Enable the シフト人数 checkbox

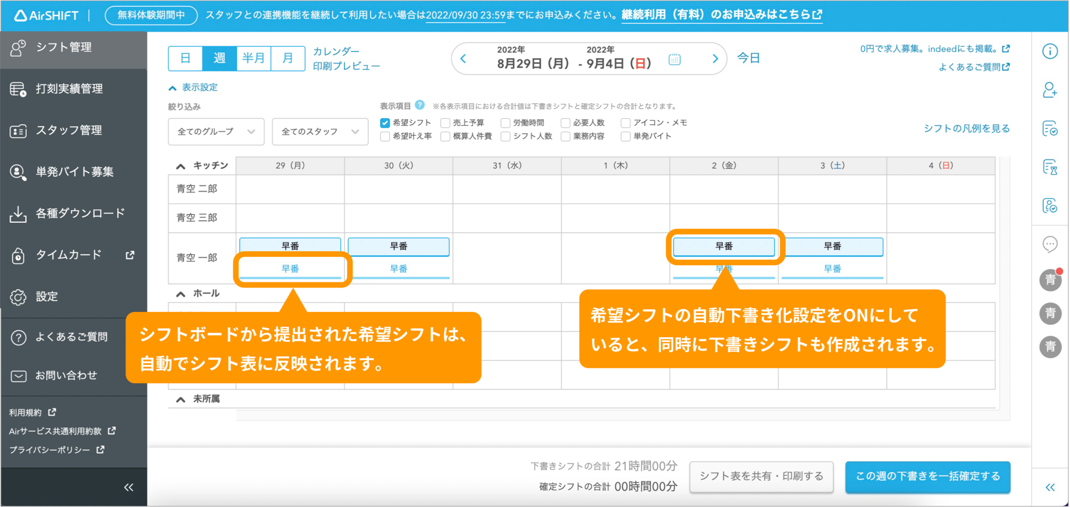[x=505, y=136]
